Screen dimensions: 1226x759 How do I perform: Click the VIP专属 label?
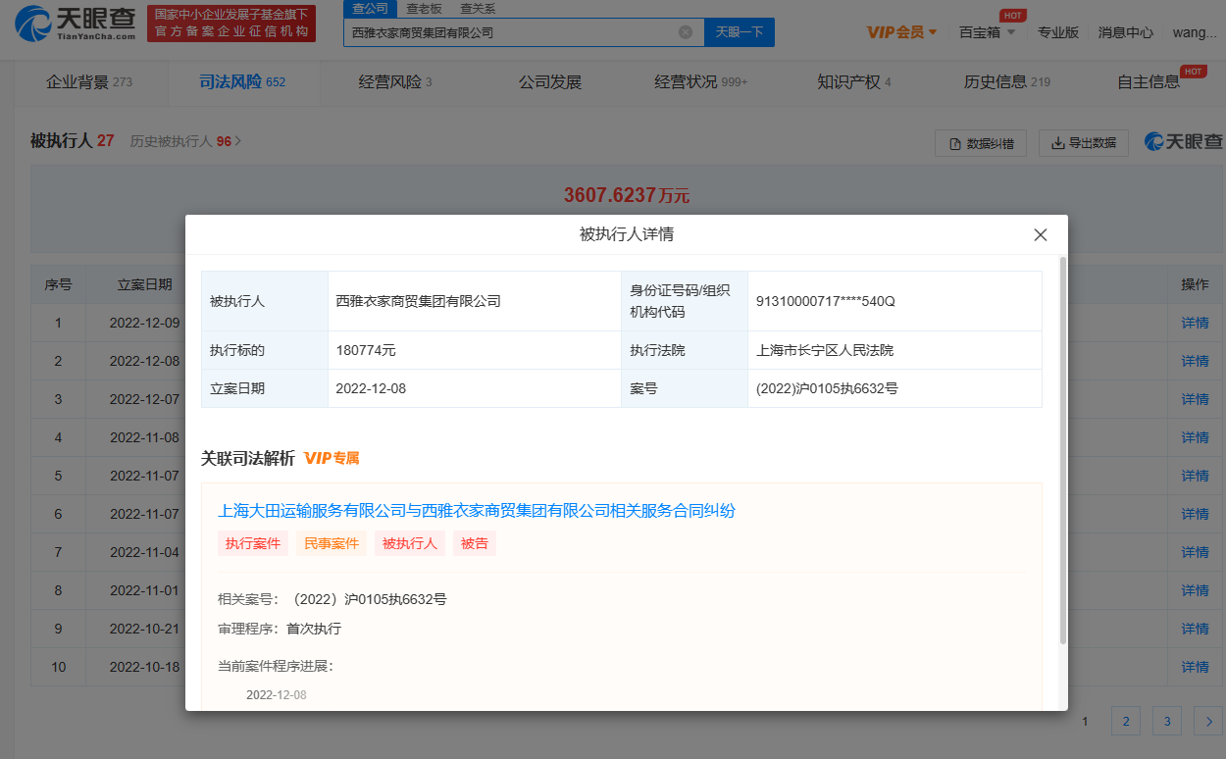[332, 458]
